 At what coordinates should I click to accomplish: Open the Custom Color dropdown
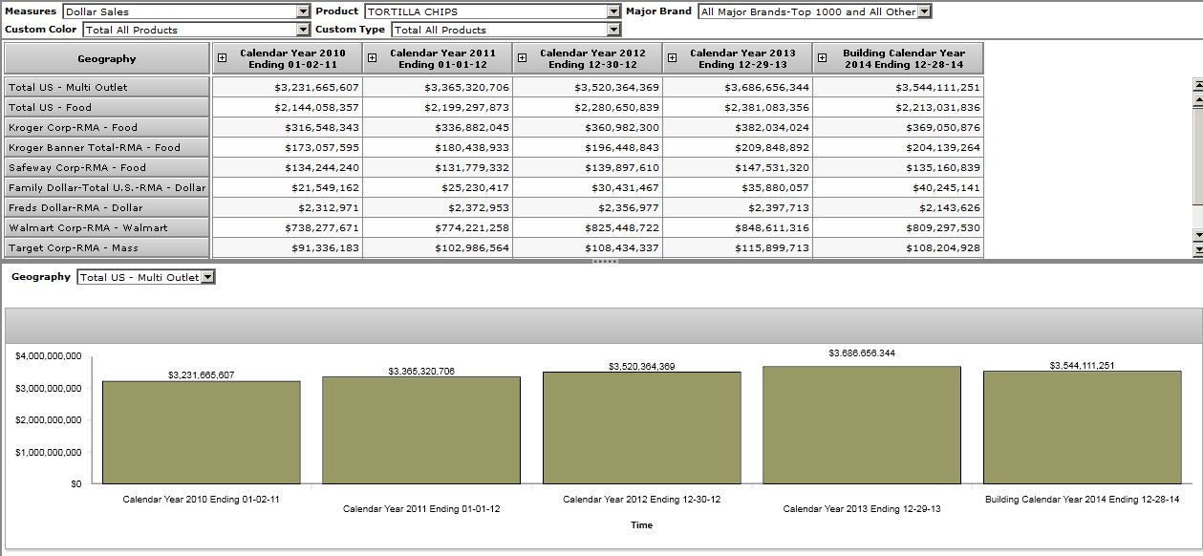pyautogui.click(x=303, y=30)
